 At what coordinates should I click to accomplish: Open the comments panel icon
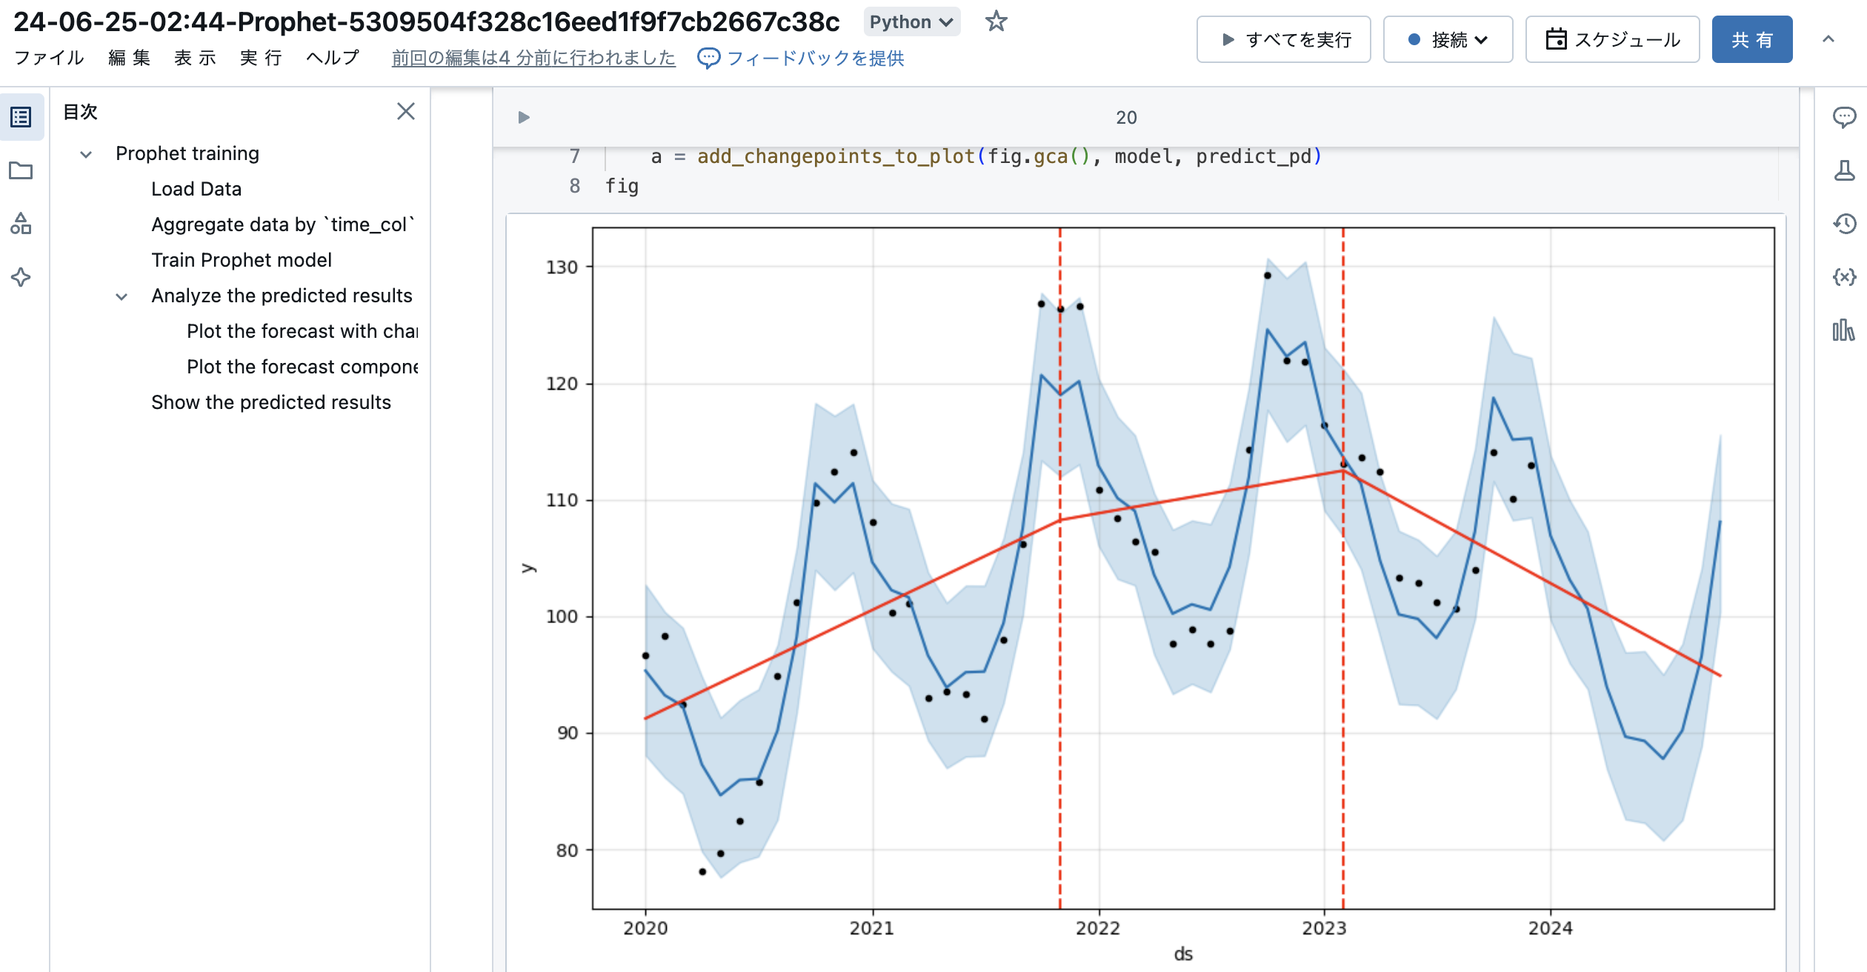(x=1843, y=117)
